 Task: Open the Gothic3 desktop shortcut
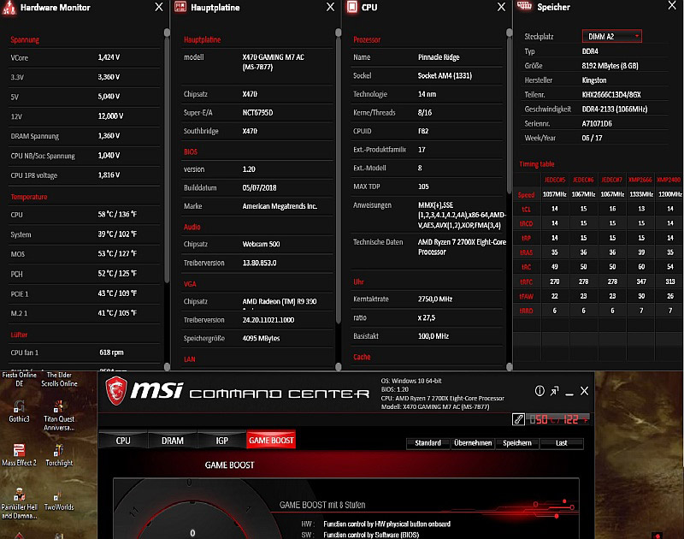[19, 411]
